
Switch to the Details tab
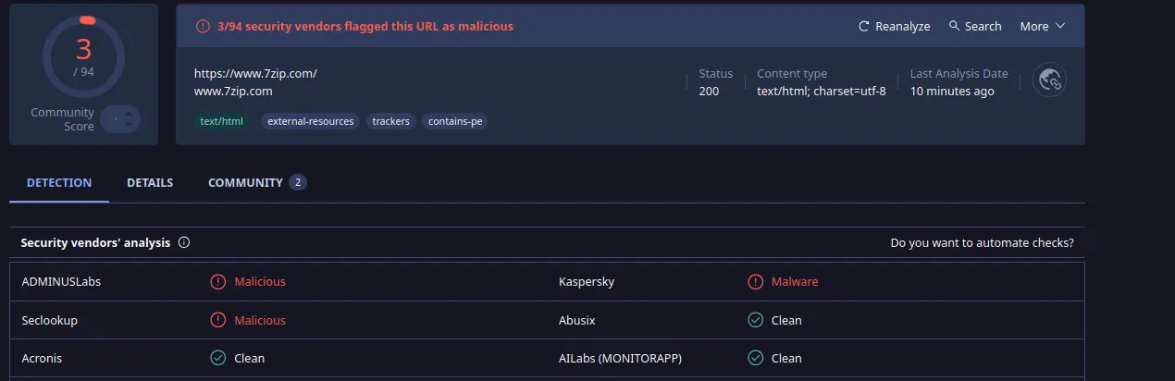pyautogui.click(x=150, y=183)
